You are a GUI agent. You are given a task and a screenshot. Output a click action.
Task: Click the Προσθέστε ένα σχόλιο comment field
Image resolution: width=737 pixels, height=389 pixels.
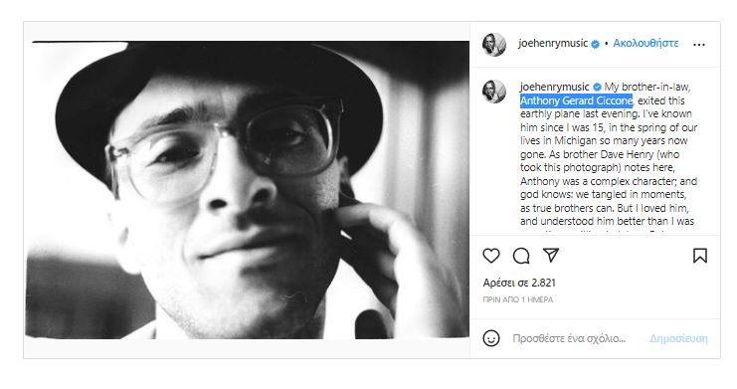[569, 338]
